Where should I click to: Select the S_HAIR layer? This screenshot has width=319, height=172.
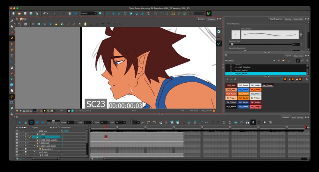(x=45, y=155)
